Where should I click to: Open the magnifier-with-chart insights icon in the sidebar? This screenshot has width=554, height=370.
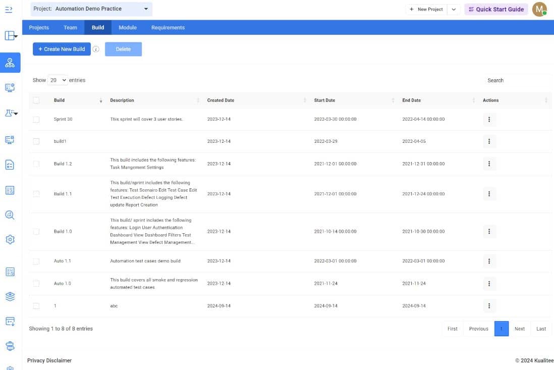10,215
